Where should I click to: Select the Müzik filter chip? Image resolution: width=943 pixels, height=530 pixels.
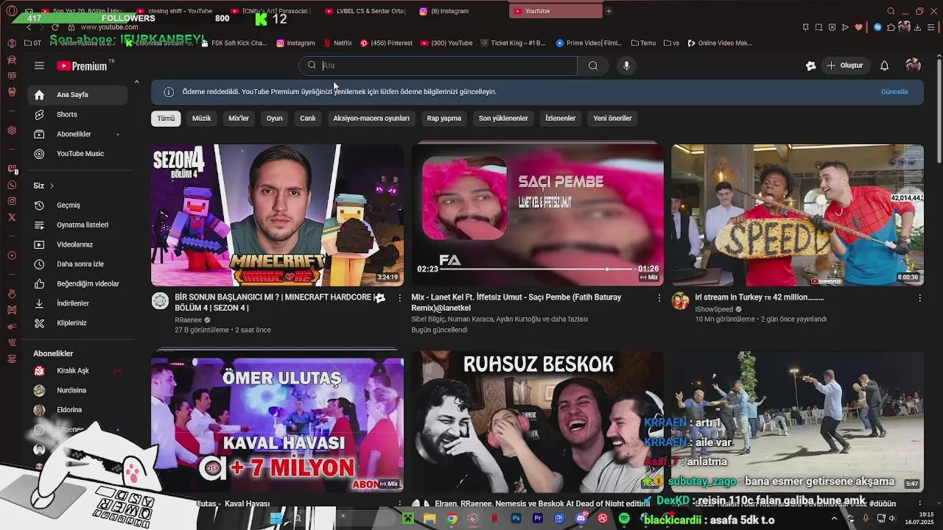point(201,118)
